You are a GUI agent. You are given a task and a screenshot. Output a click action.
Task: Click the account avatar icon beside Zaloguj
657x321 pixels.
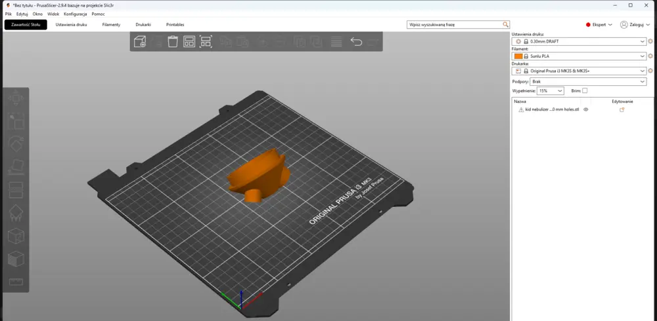(x=624, y=25)
